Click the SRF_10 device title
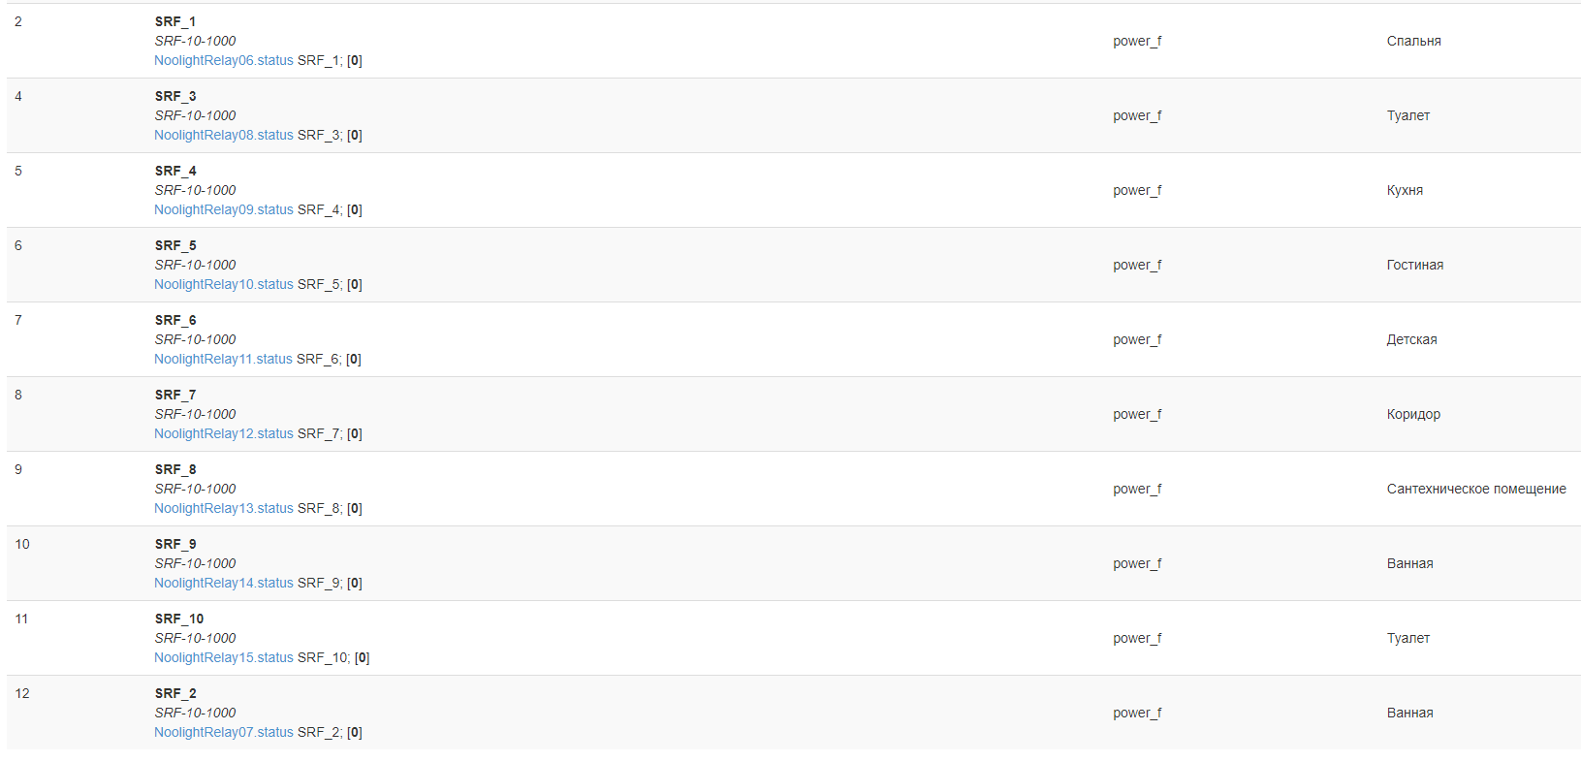Viewport: 1581px width, 762px height. point(179,619)
